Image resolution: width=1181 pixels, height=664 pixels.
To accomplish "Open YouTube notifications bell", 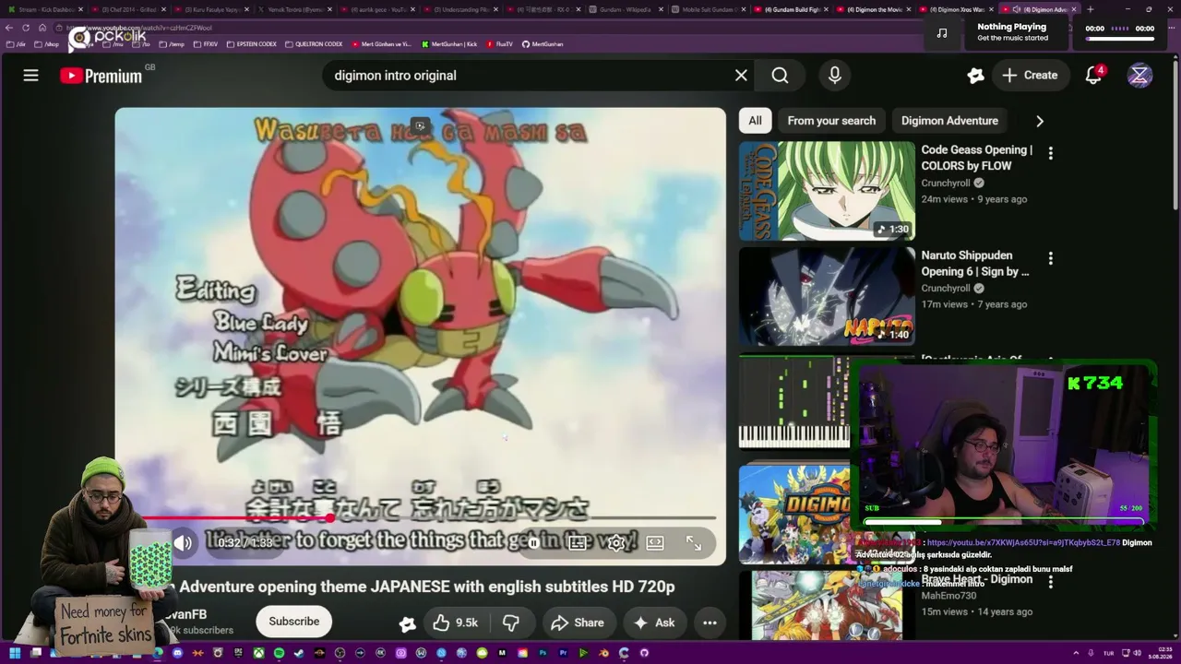I will pos(1093,76).
